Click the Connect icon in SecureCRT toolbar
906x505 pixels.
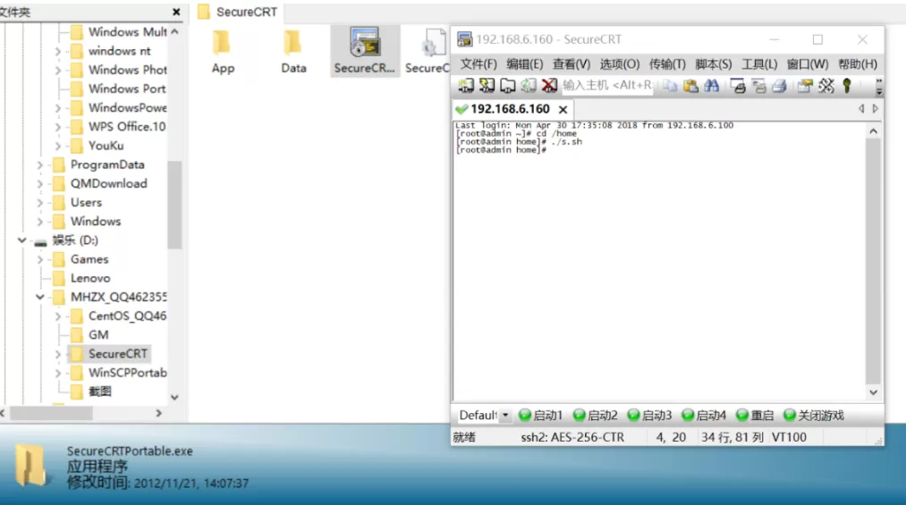point(465,86)
